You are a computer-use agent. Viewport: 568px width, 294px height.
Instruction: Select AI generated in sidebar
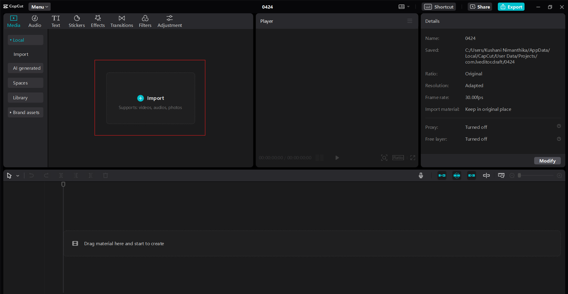(x=25, y=68)
